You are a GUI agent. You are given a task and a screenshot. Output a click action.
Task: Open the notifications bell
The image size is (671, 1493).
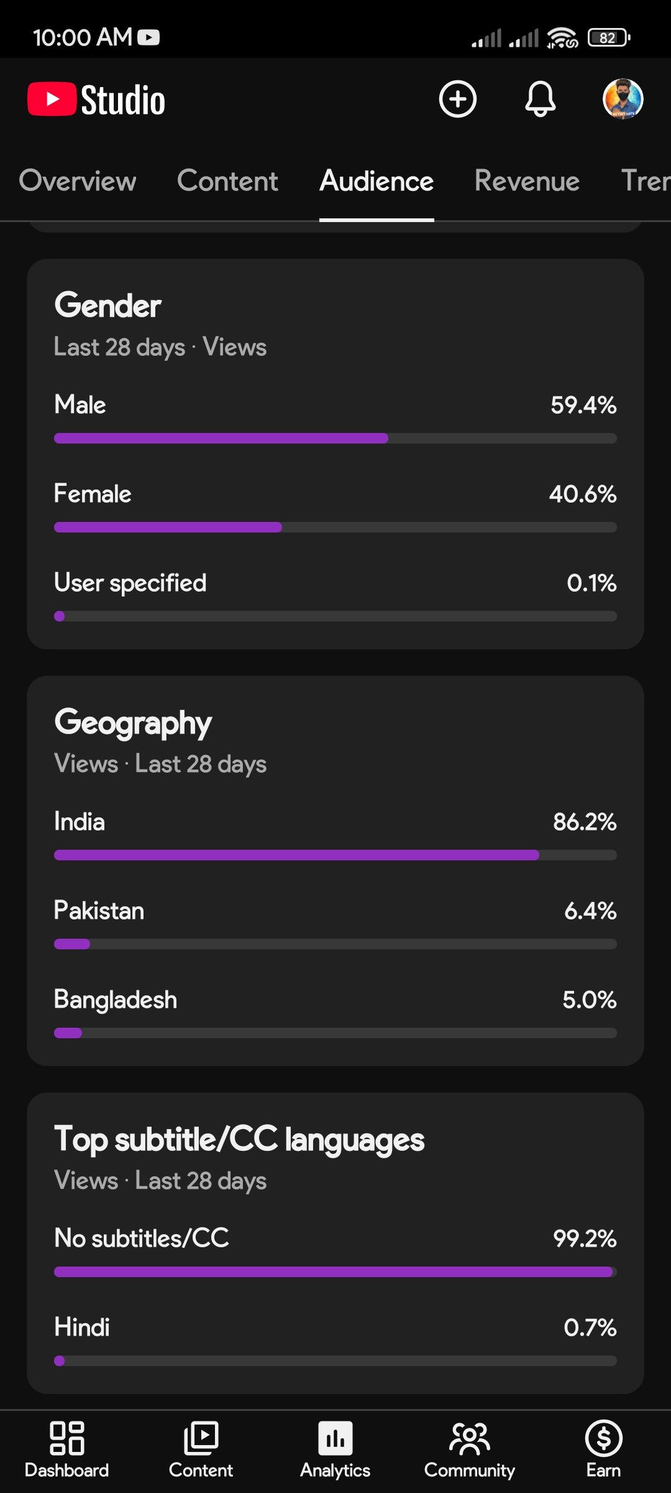click(x=540, y=99)
